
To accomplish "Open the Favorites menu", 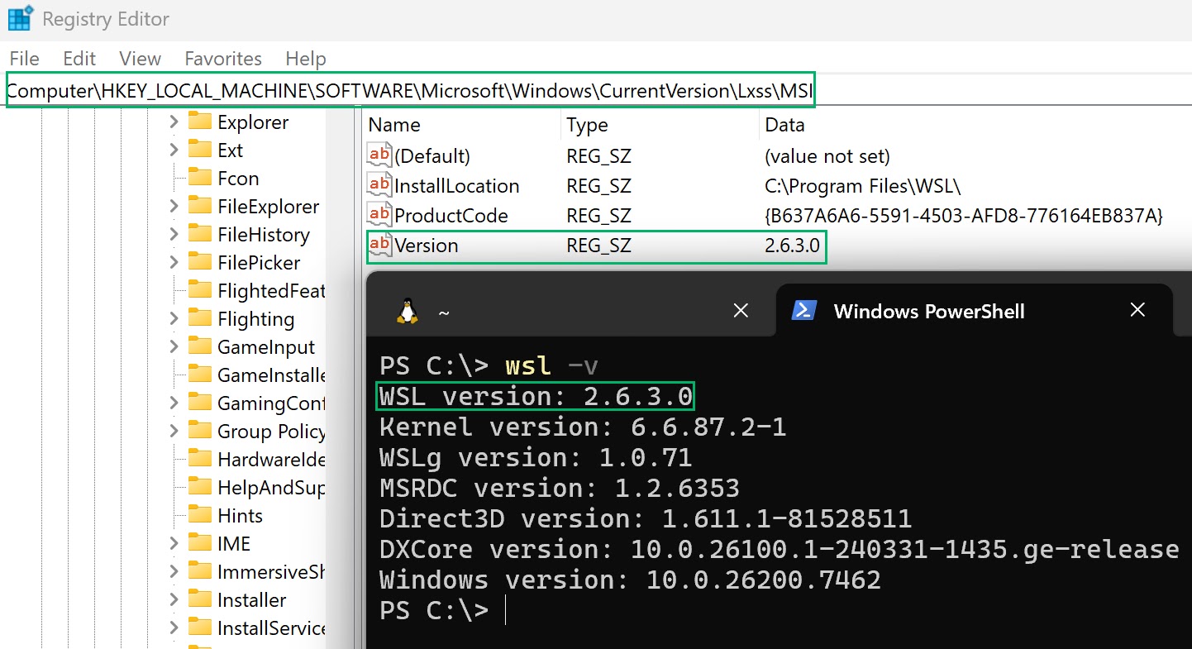I will click(223, 59).
